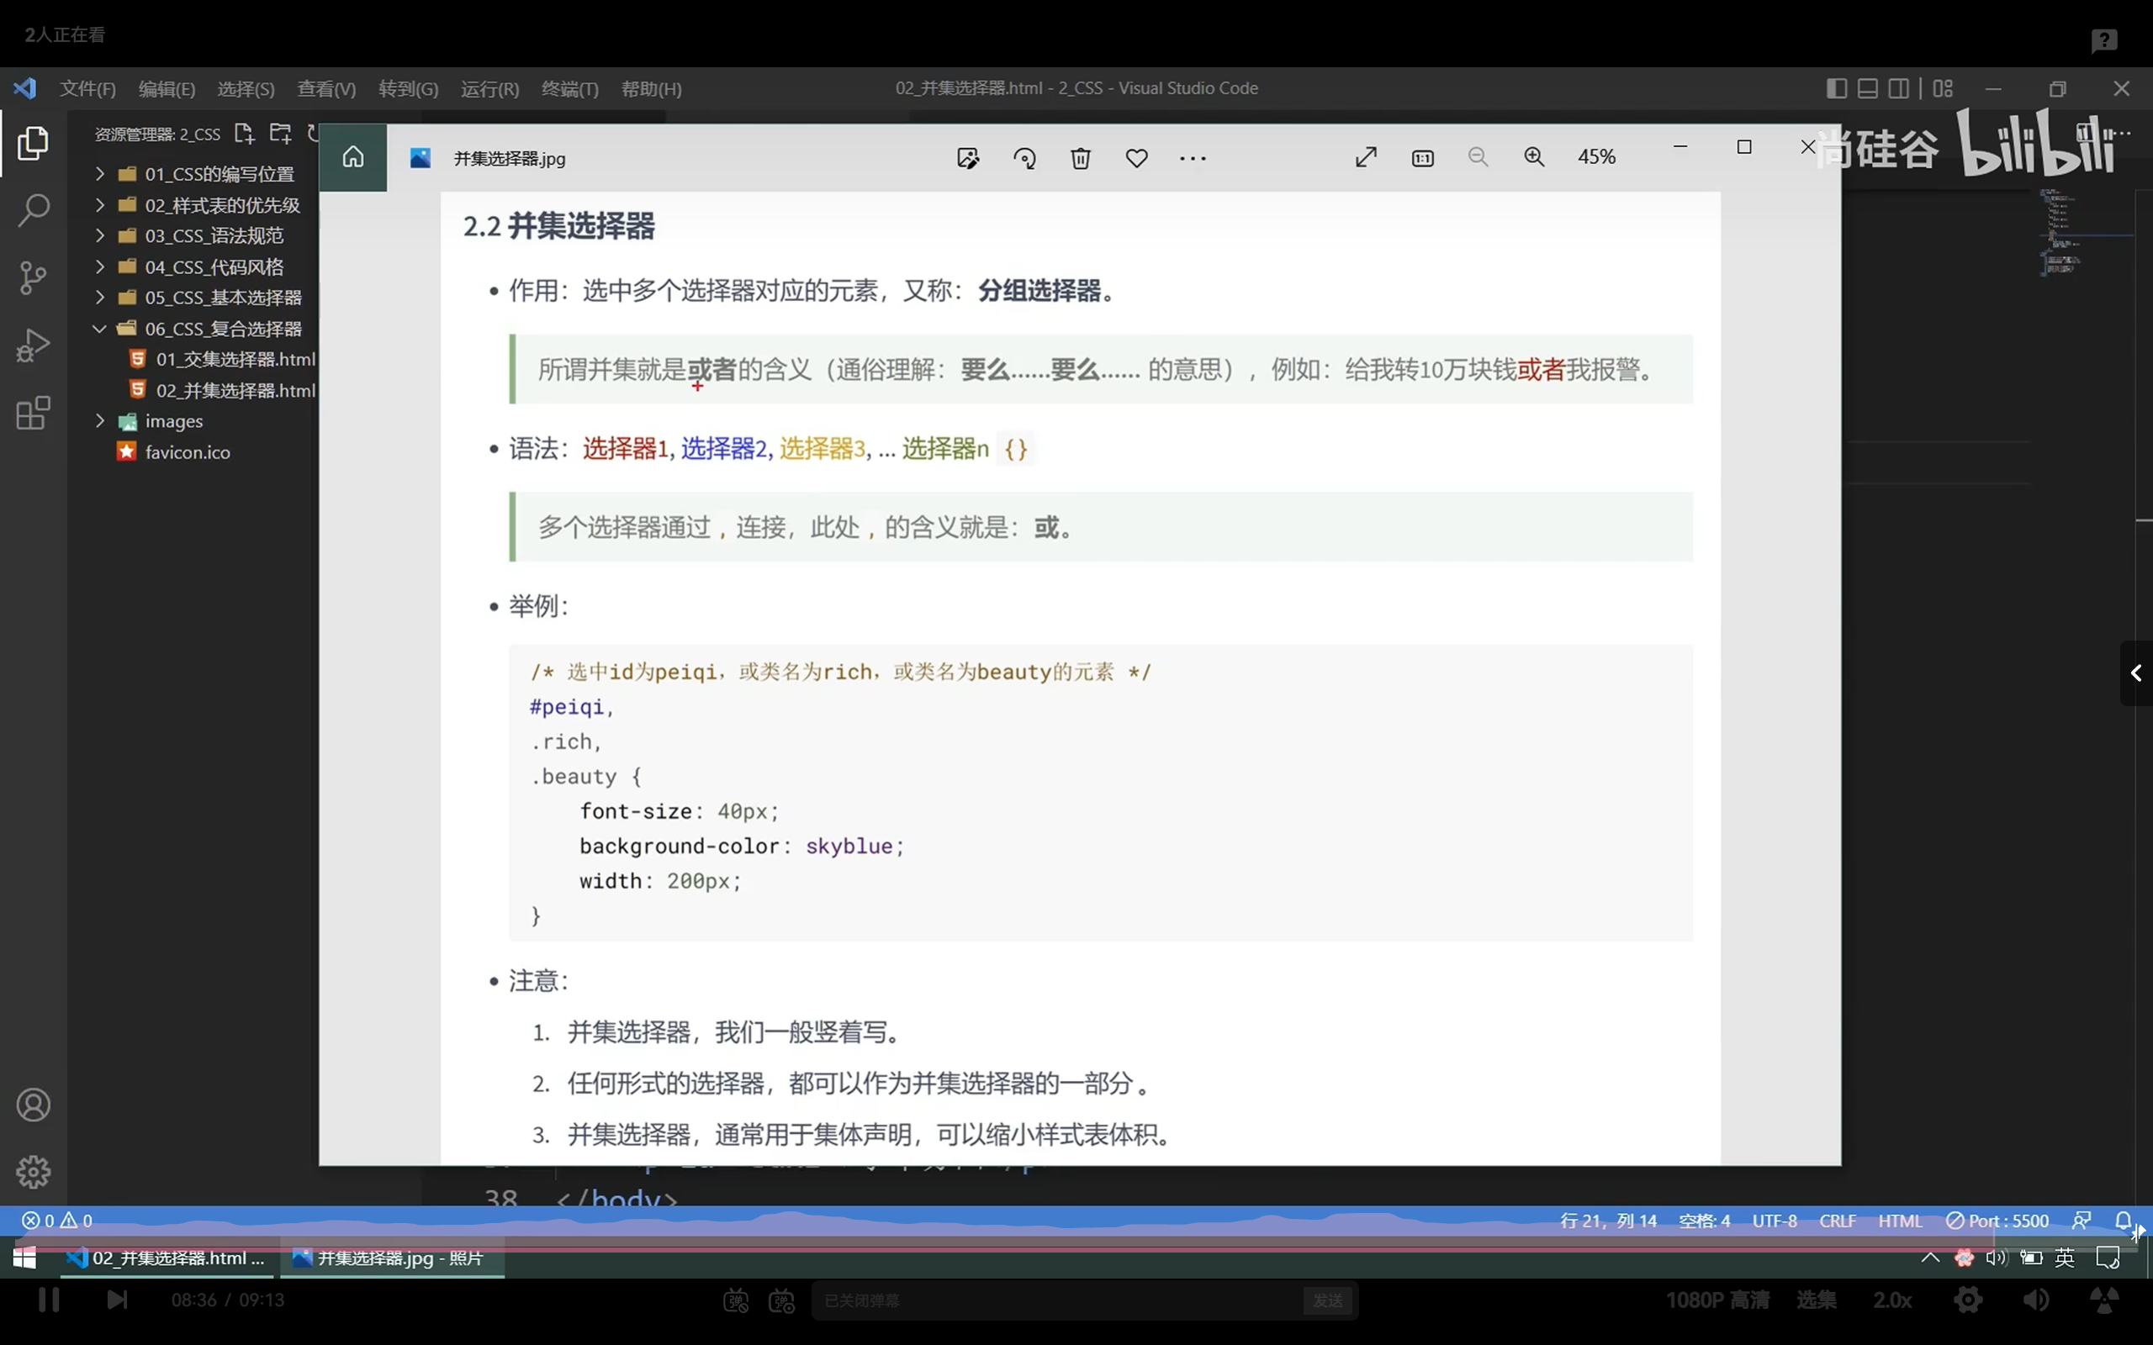This screenshot has width=2153, height=1345.
Task: Open the 帮助(H) menu
Action: 650,88
